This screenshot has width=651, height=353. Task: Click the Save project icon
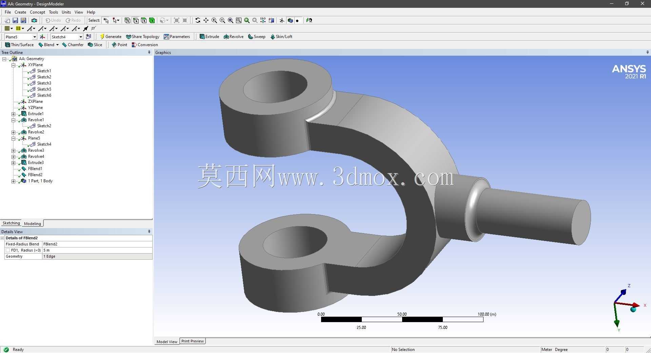15,20
